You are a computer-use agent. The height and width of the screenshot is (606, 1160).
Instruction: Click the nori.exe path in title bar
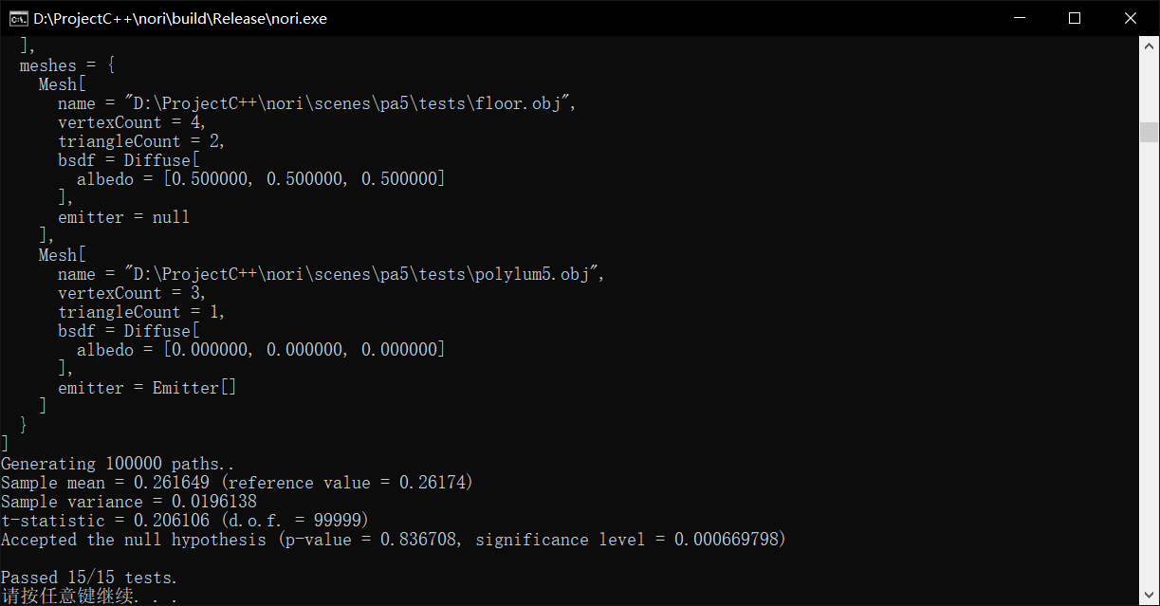pyautogui.click(x=180, y=19)
